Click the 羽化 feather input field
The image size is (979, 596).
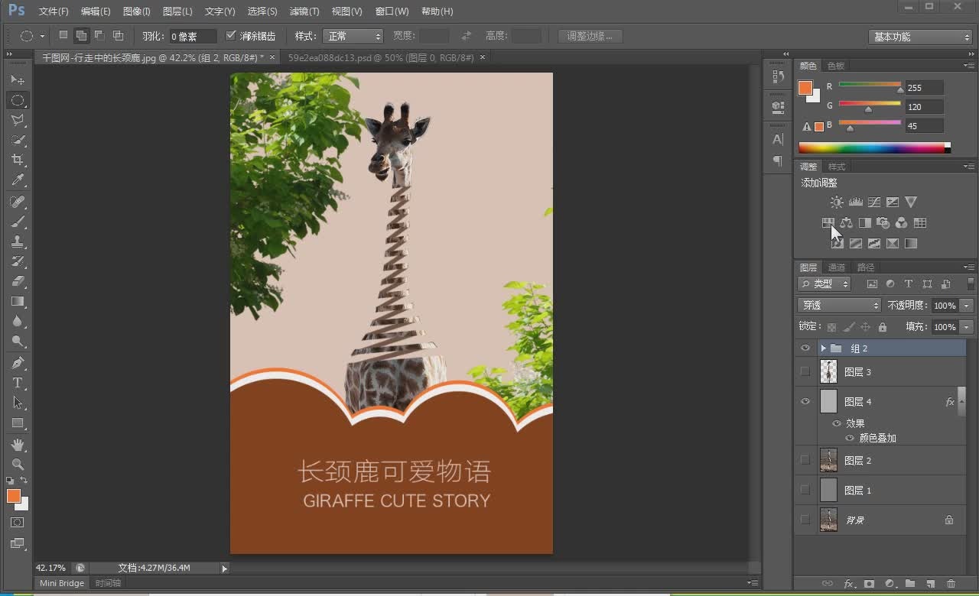193,37
